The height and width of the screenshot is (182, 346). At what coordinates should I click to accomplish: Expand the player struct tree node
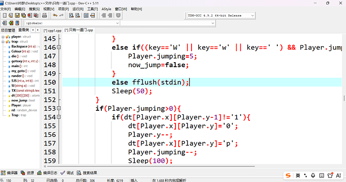[x=3, y=37]
